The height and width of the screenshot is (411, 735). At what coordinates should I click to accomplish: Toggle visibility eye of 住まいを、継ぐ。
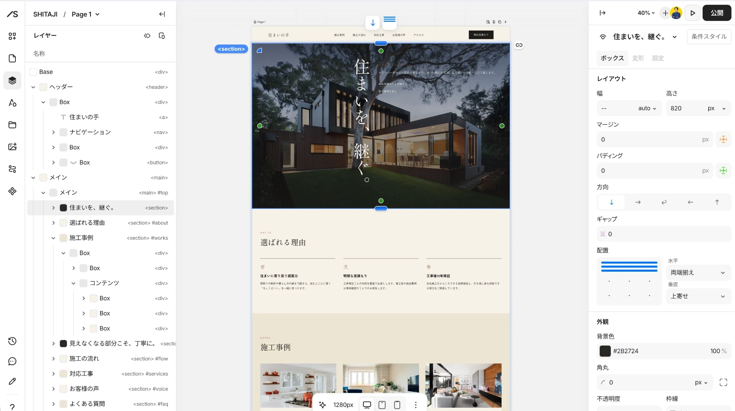pyautogui.click(x=603, y=37)
